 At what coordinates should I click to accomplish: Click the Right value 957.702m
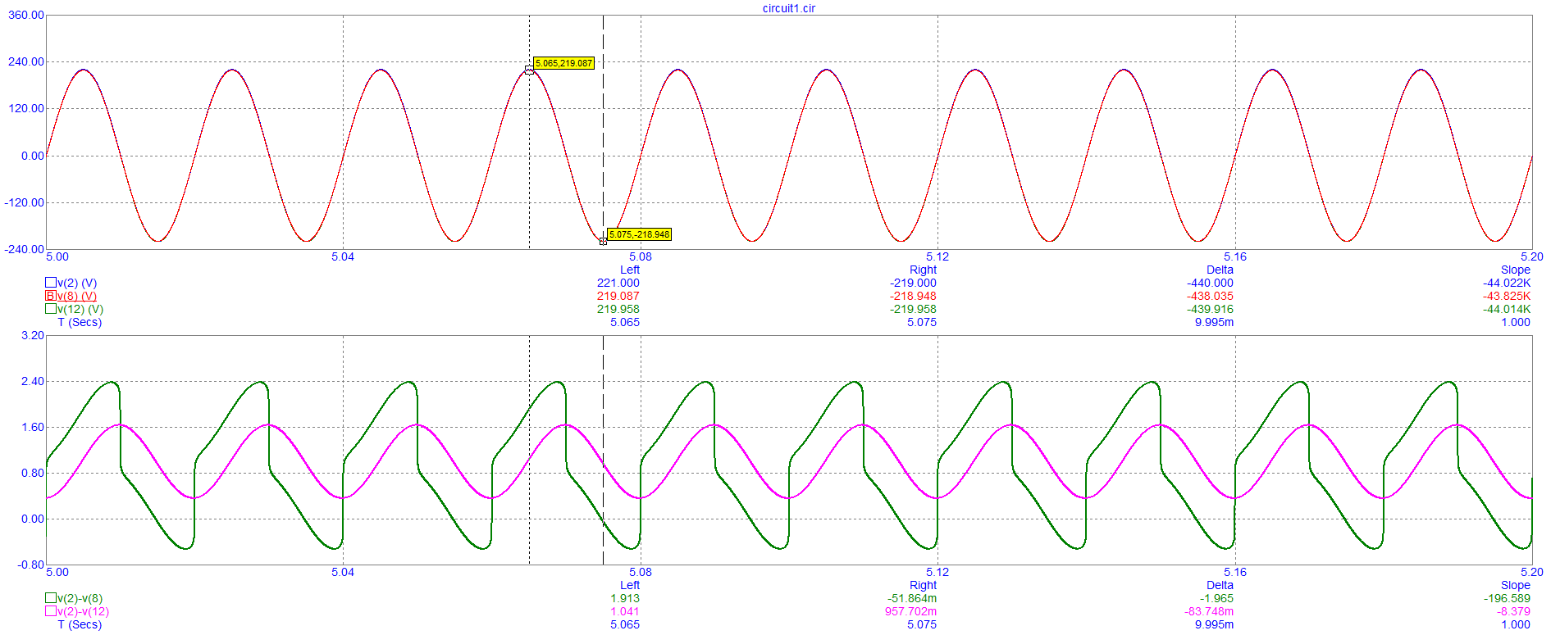(911, 611)
